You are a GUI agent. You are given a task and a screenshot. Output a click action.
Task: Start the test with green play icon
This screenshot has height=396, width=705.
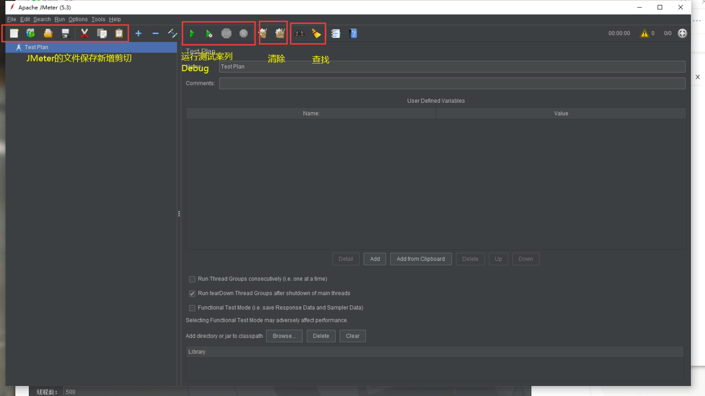pyautogui.click(x=192, y=33)
